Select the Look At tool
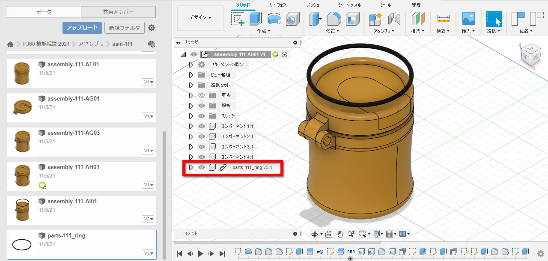 329,234
